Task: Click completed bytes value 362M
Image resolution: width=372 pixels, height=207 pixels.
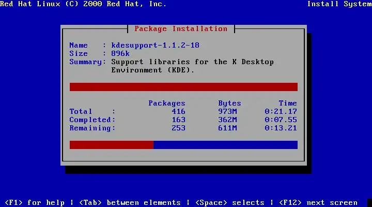Action: click(227, 120)
